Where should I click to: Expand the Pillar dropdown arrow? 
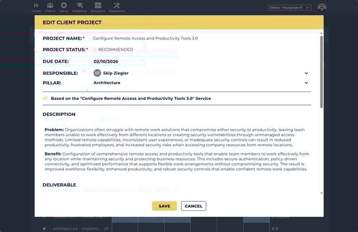tap(306, 83)
